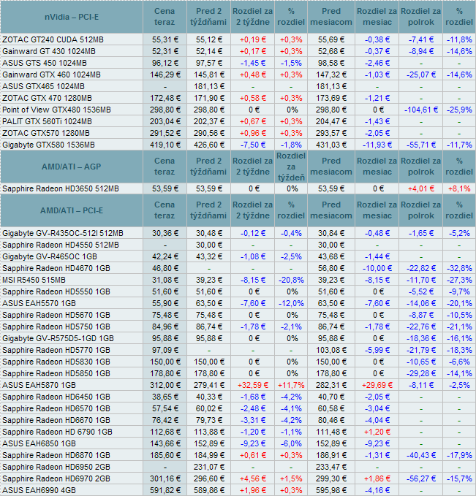This screenshot has height=496, width=476.
Task: Select Sapphire Radeon HD5550 1GB product name
Action: point(56,292)
